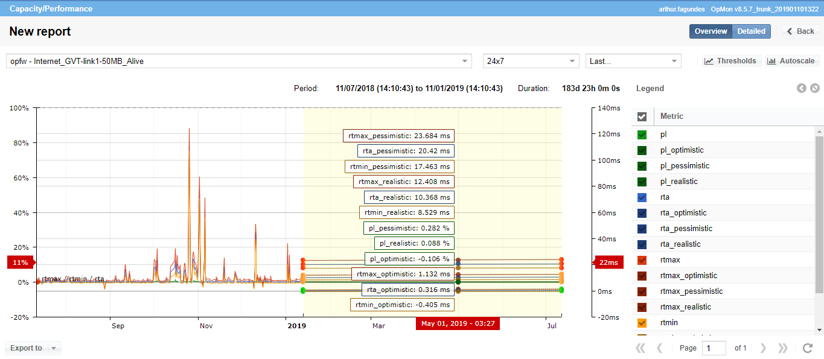Toggle the pl_pessimistic metric checkbox
Viewport: 824px width, 359px height.
pyautogui.click(x=642, y=166)
